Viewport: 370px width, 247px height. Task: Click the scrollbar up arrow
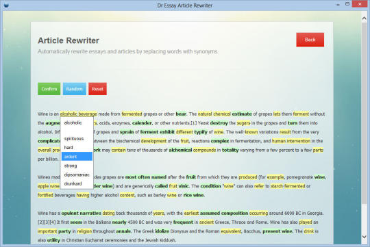point(364,18)
